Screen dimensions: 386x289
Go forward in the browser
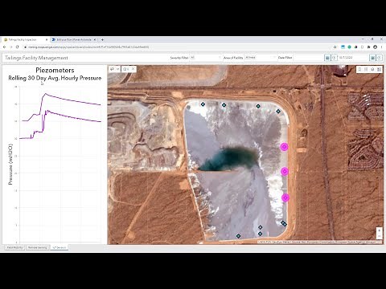click(11, 47)
